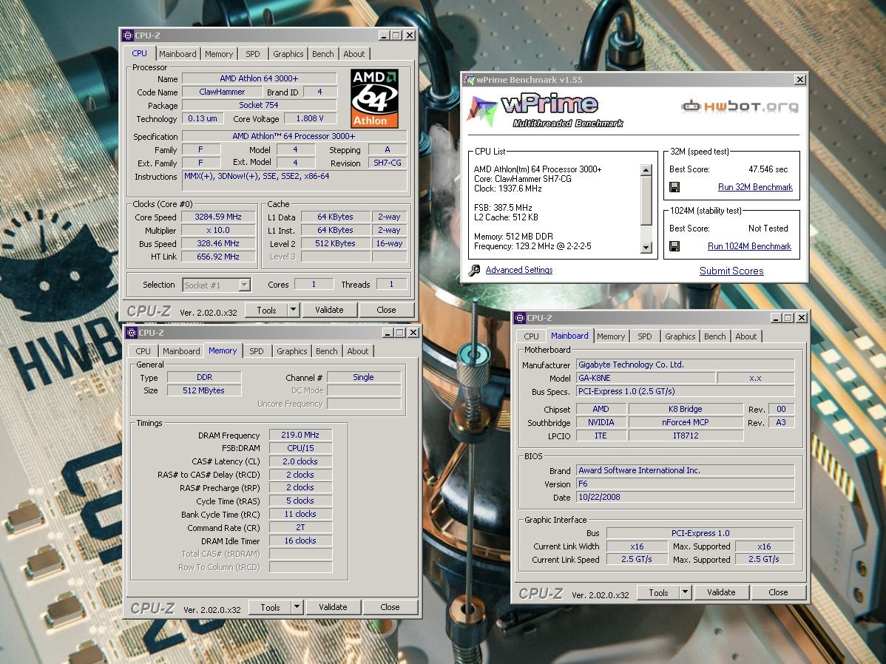The width and height of the screenshot is (886, 664).
Task: Open Tools dropdown arrow in Memory window
Action: click(x=297, y=607)
